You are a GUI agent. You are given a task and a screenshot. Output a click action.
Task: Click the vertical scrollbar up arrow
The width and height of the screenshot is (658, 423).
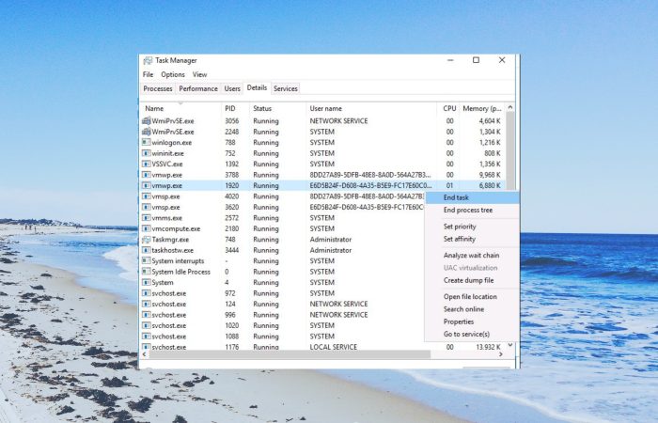[x=510, y=107]
